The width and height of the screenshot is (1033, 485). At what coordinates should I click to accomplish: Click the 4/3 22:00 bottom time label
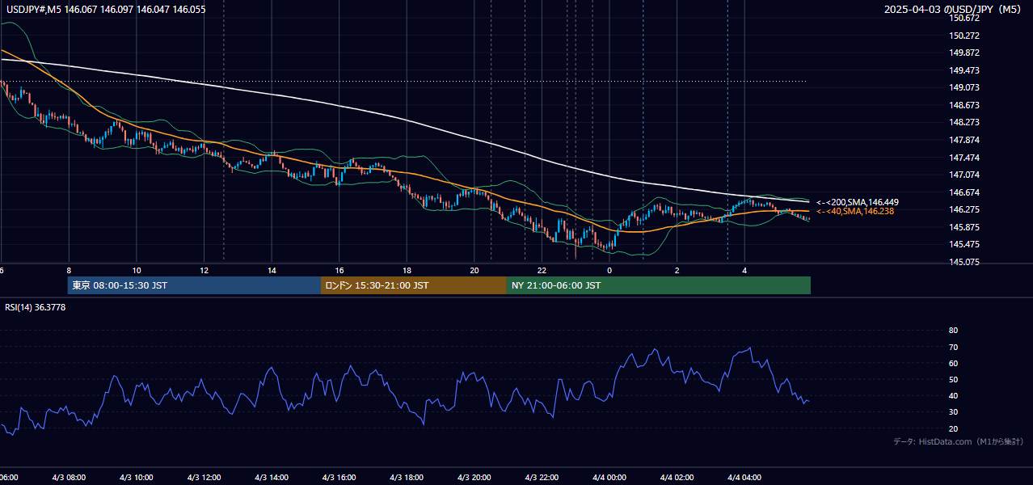pyautogui.click(x=542, y=478)
